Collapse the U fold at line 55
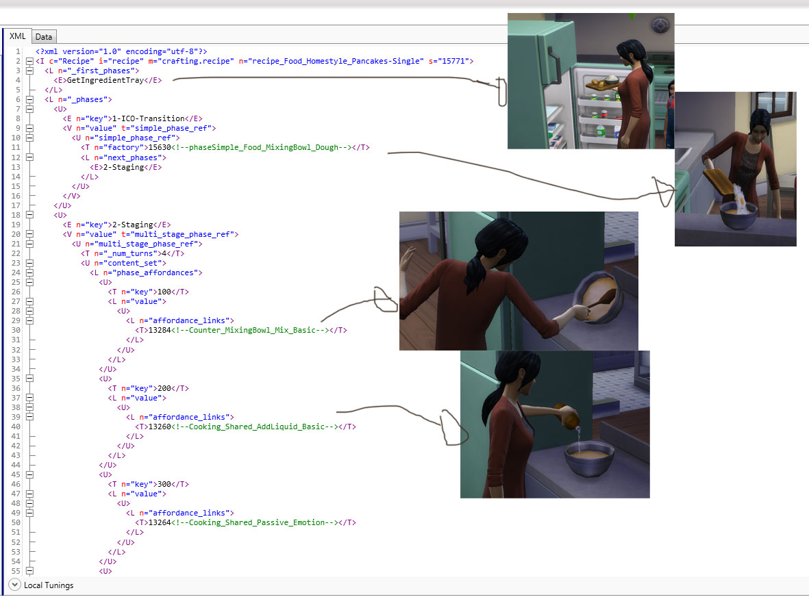 (30, 571)
